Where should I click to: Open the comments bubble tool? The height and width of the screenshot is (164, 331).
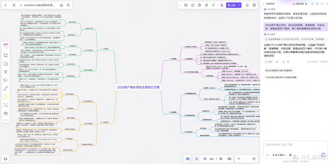click(193, 5)
